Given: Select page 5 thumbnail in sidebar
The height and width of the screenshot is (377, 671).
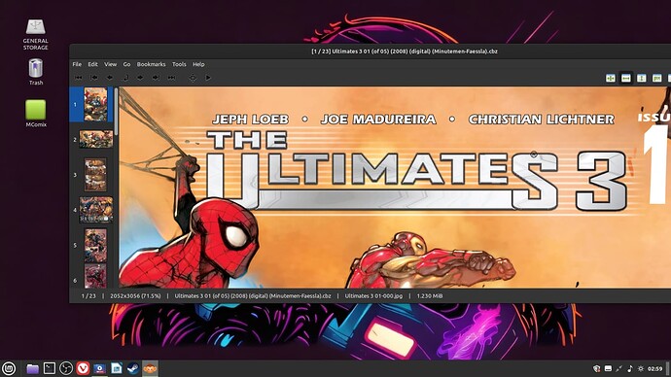Looking at the screenshot, I should coord(95,246).
